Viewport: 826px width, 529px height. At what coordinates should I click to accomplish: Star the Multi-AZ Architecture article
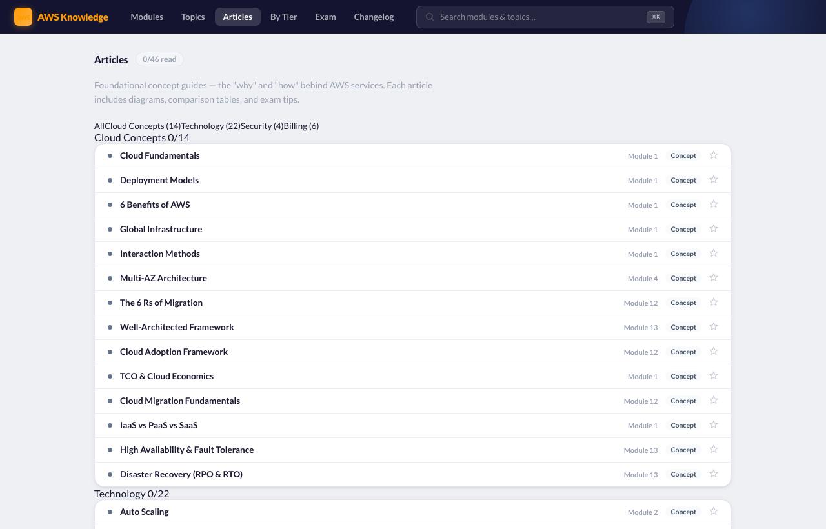[714, 278]
